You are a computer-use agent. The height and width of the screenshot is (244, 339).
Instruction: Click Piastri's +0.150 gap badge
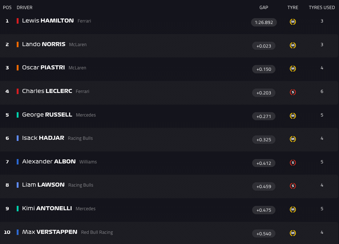(x=264, y=69)
